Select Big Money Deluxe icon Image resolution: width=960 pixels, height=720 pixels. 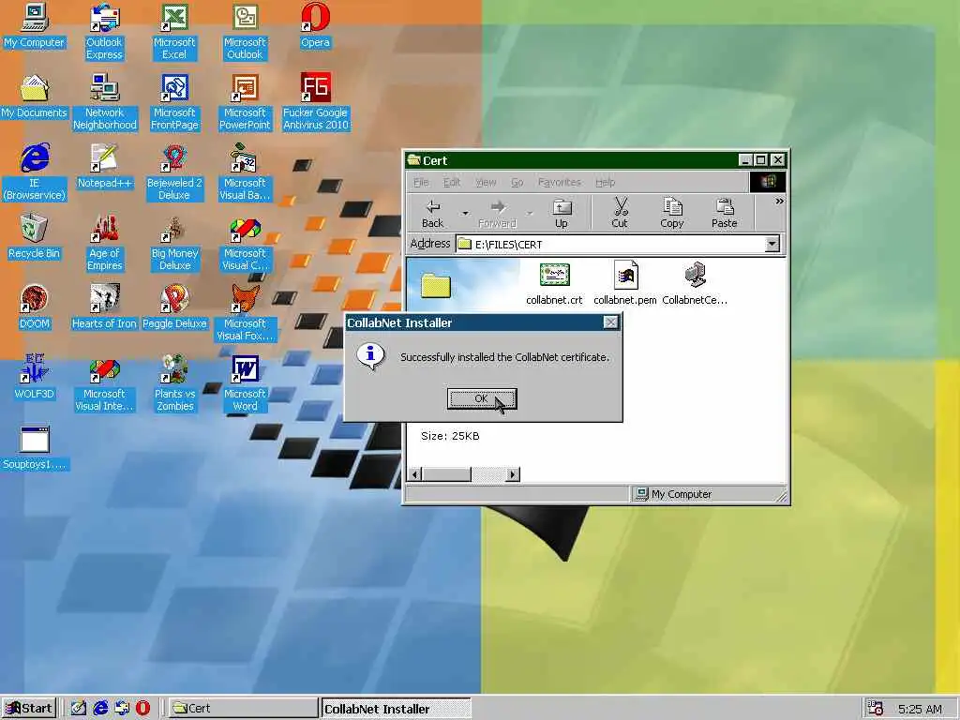click(174, 243)
